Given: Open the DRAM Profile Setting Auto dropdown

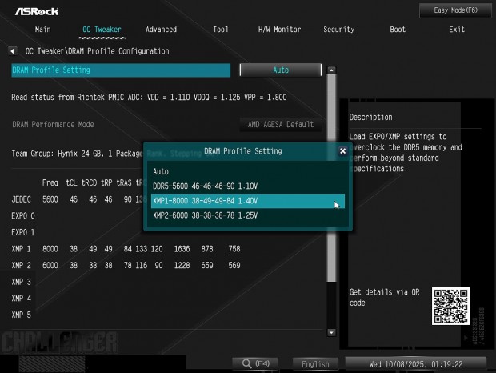Looking at the screenshot, I should point(281,70).
